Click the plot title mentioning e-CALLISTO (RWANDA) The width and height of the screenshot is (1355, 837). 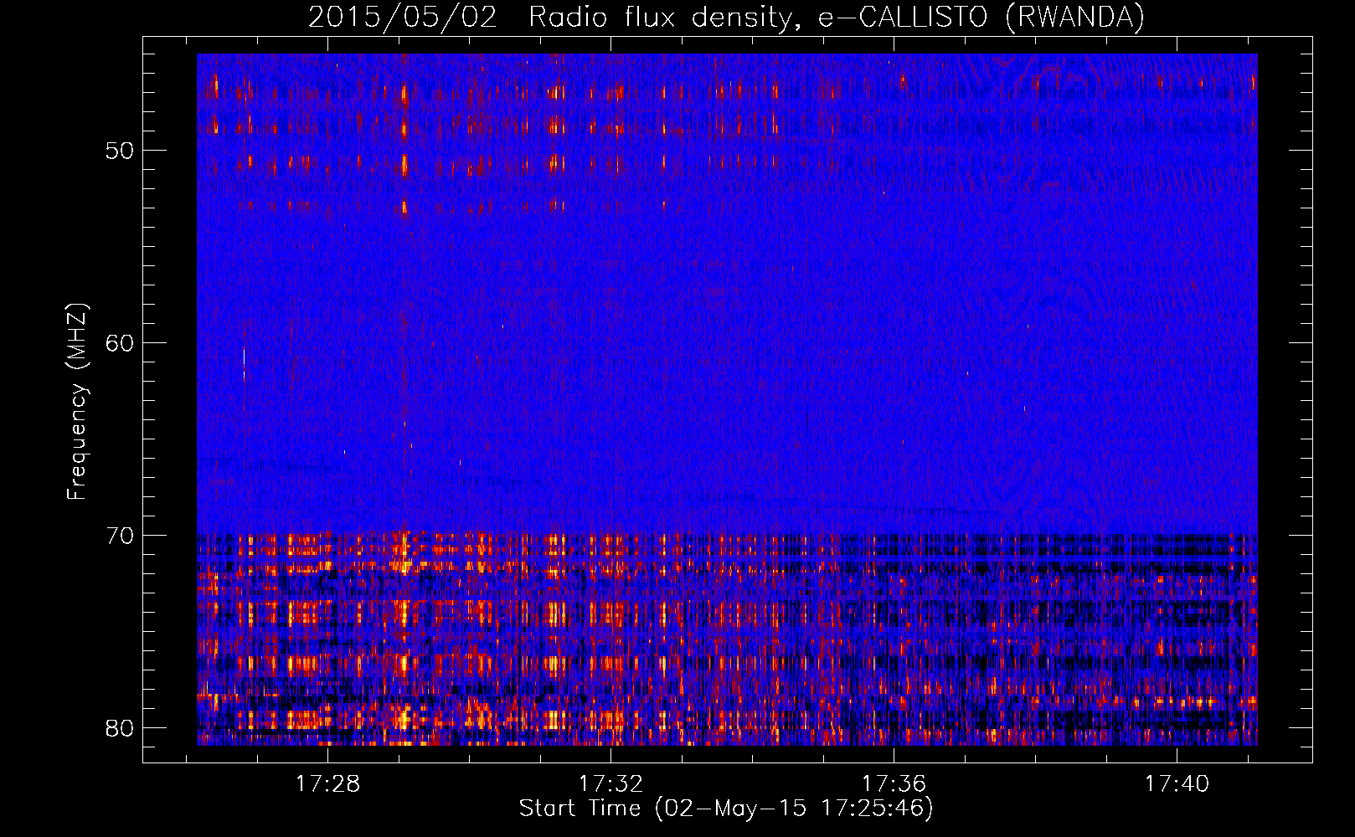tap(726, 18)
